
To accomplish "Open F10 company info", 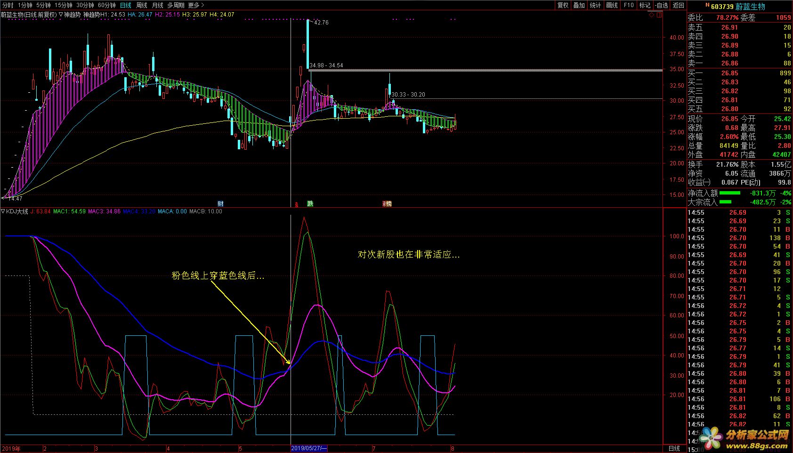I will click(629, 5).
